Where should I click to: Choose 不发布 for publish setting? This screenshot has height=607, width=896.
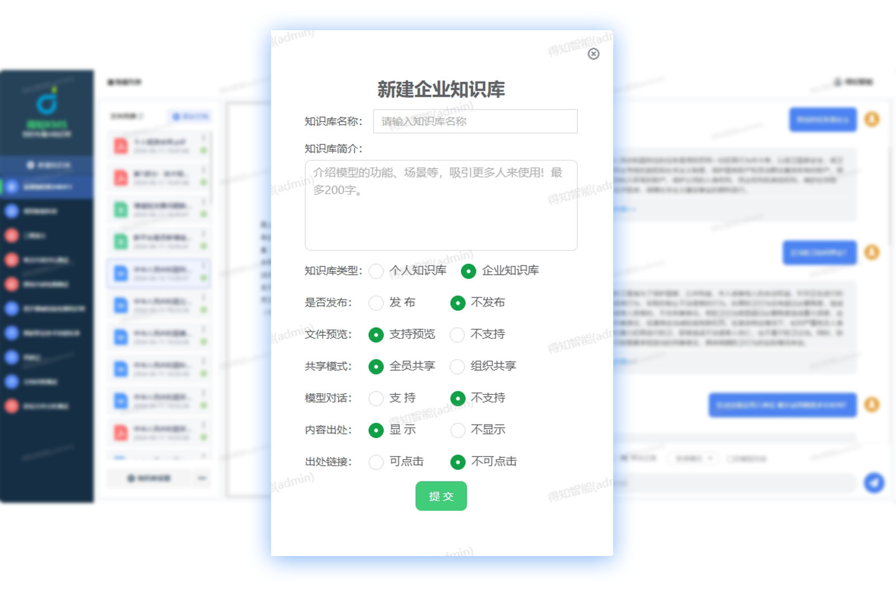458,303
